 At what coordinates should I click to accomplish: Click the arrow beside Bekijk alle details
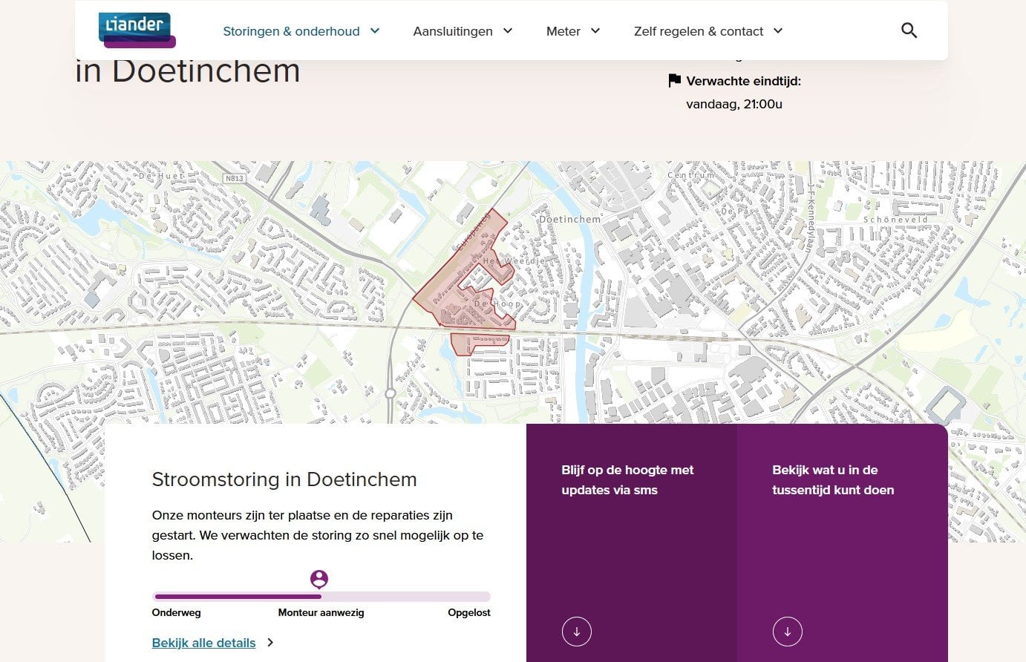270,643
